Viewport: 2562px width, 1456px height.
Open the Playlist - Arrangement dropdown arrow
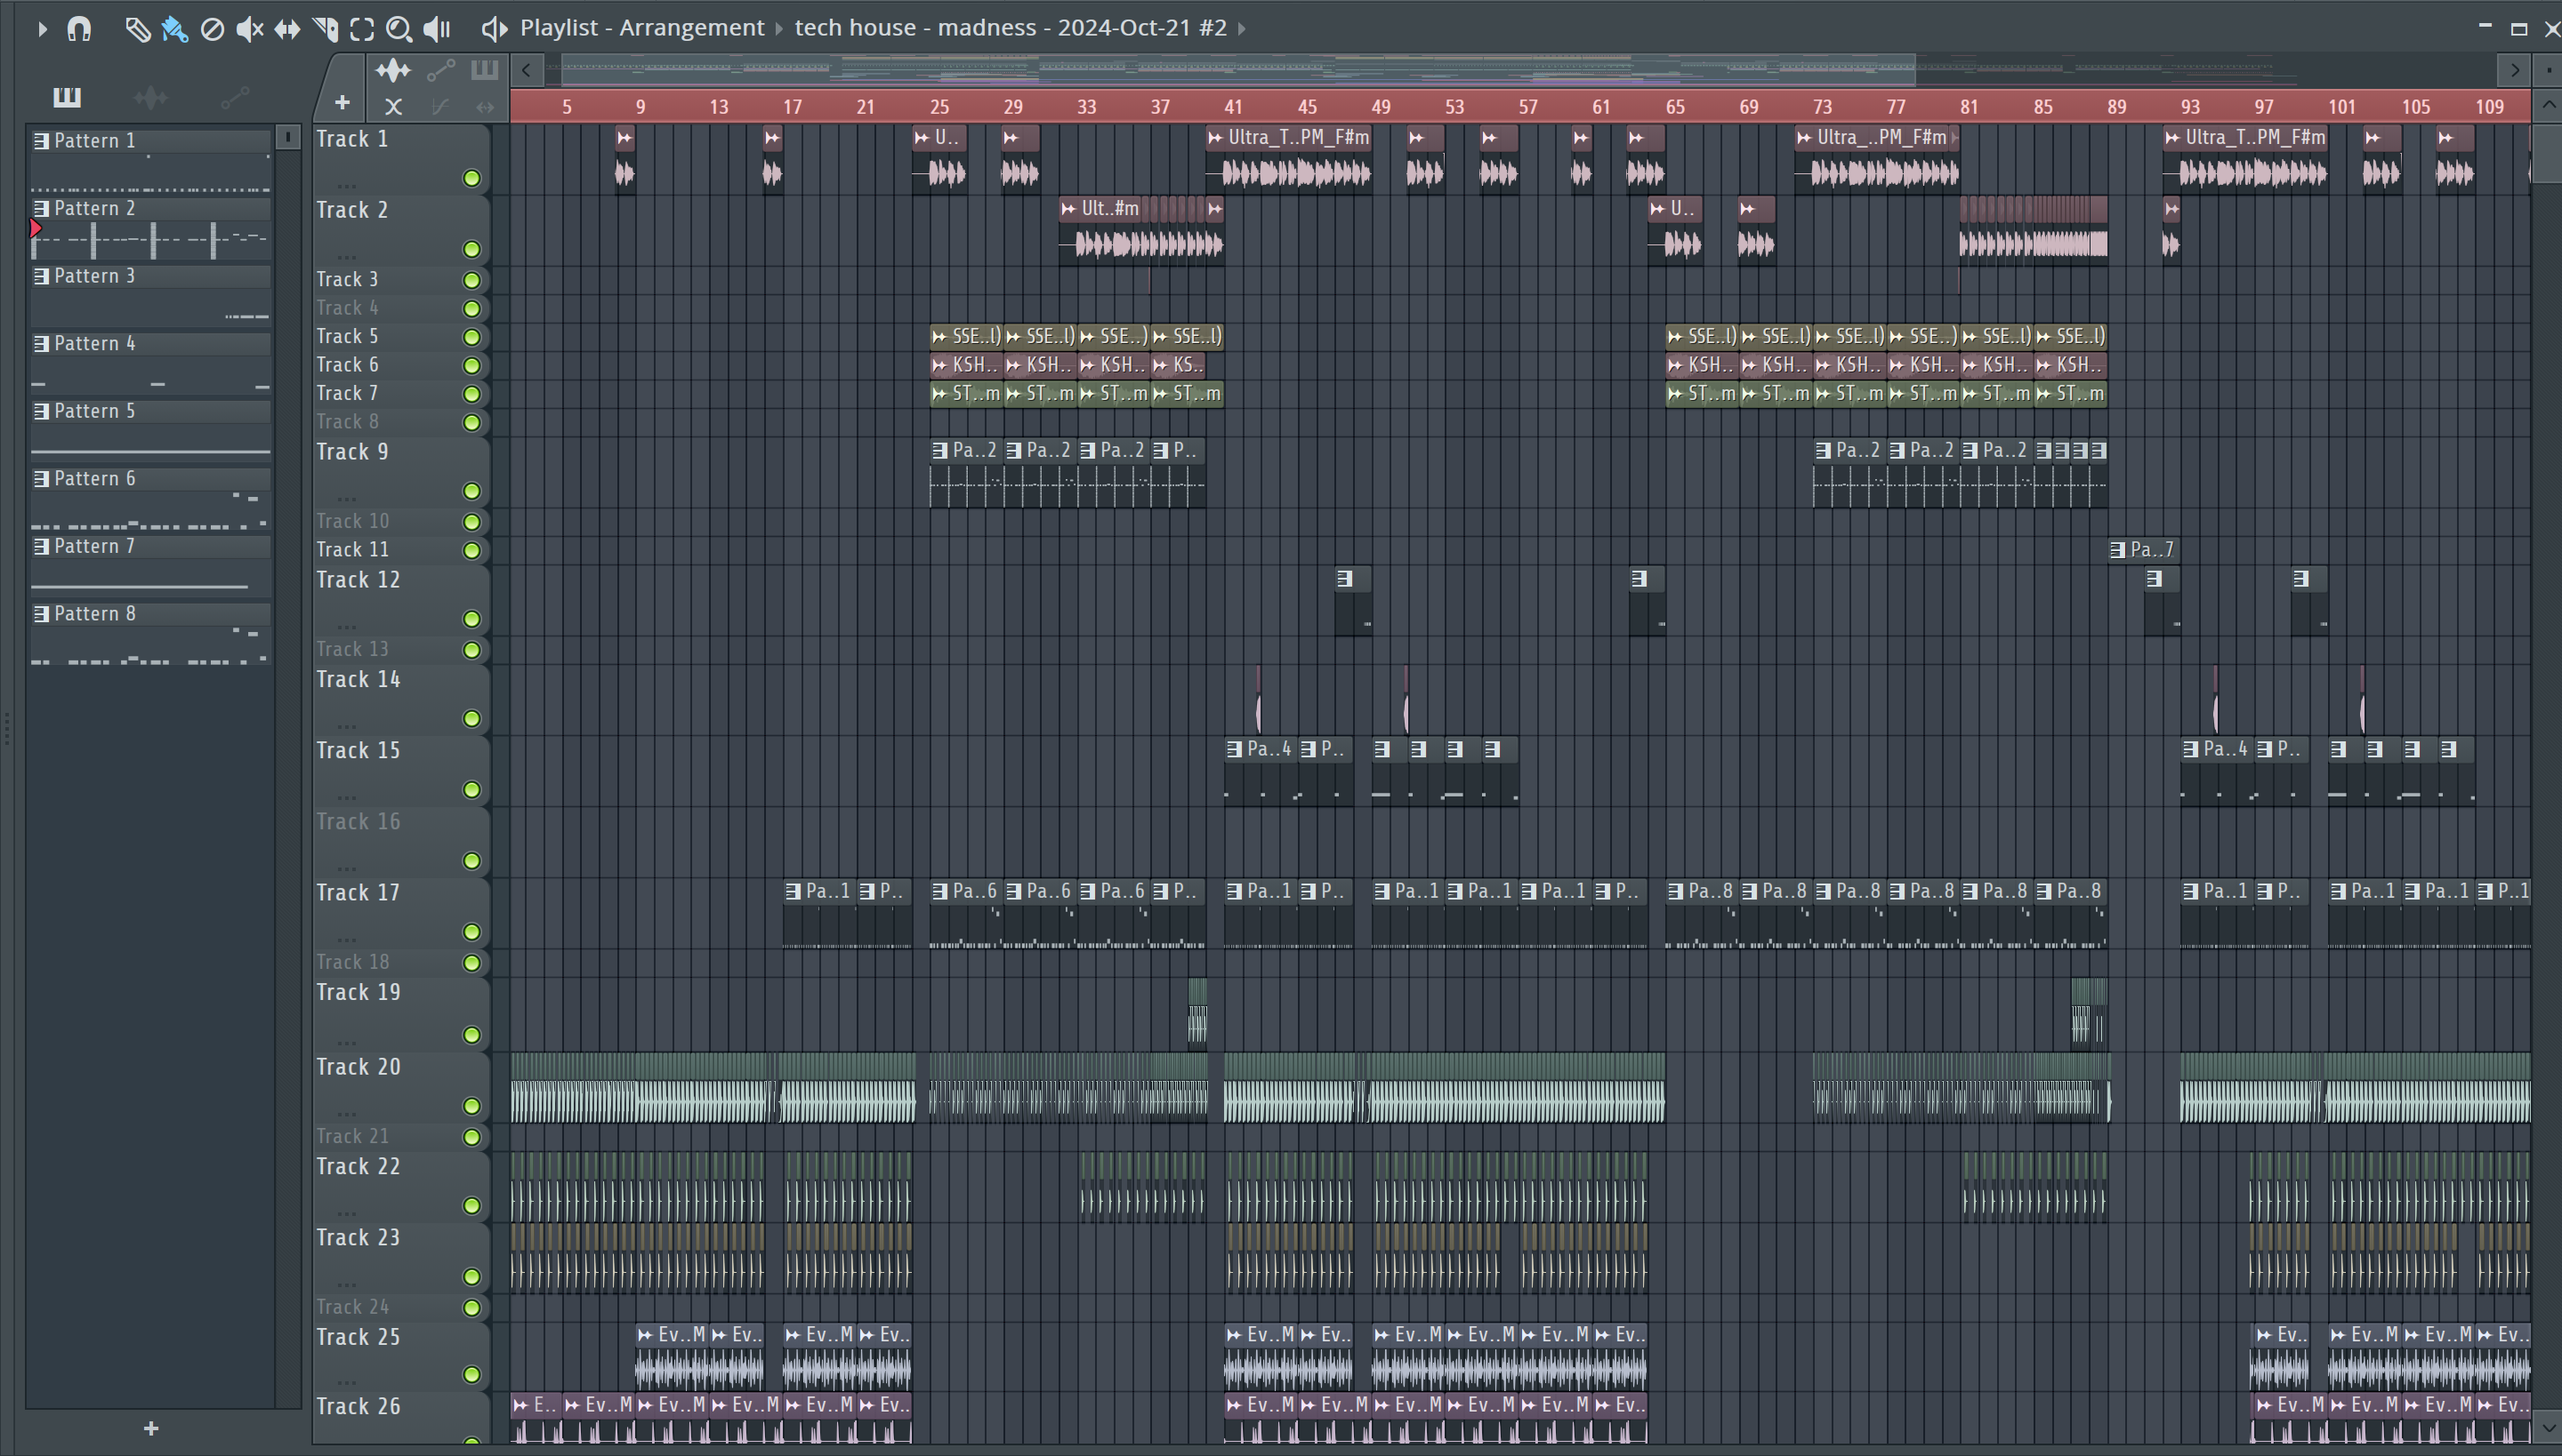(x=778, y=28)
